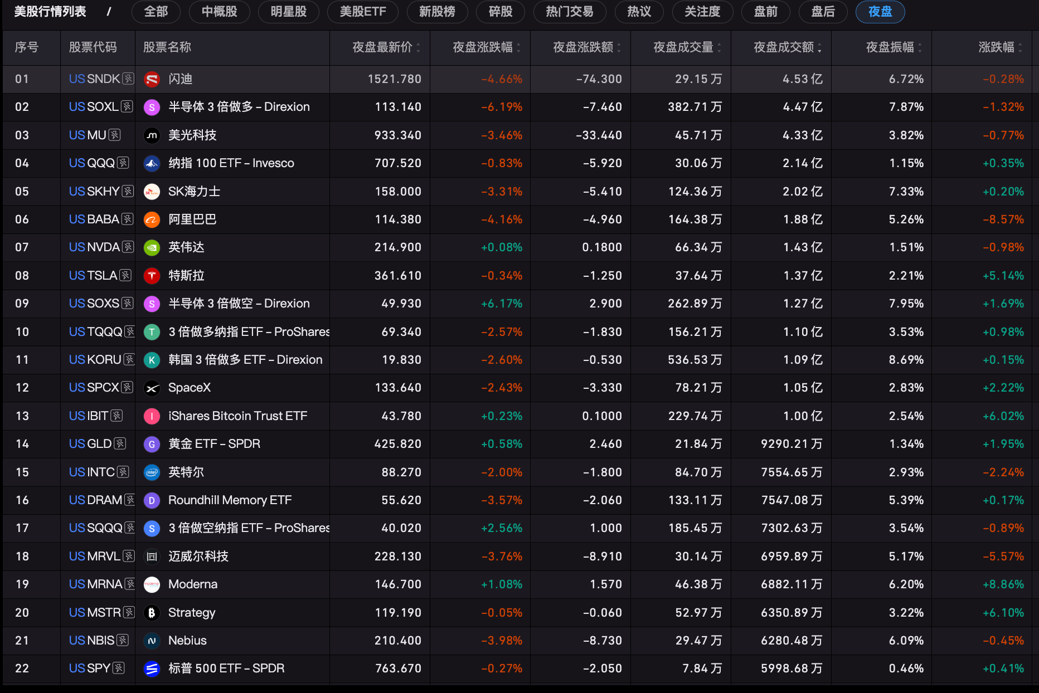
Task: Switch to the 中概股 tab
Action: [220, 12]
